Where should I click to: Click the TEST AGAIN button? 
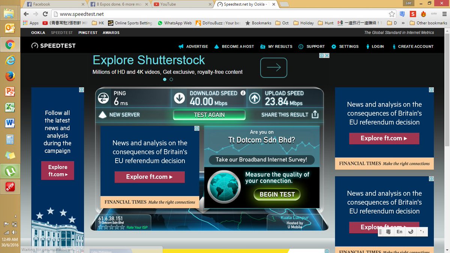click(209, 115)
